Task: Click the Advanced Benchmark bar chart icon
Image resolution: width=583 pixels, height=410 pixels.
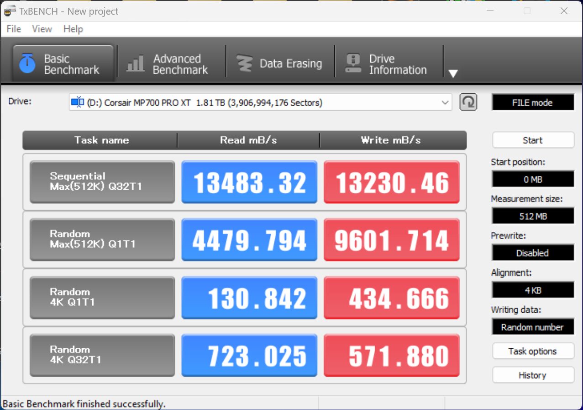Action: tap(136, 64)
